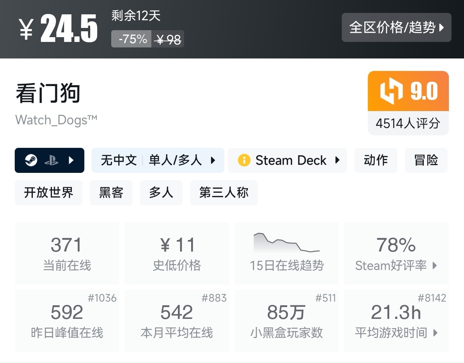
Task: Open 平均游戏时间 21.3h details
Action: coord(396,321)
